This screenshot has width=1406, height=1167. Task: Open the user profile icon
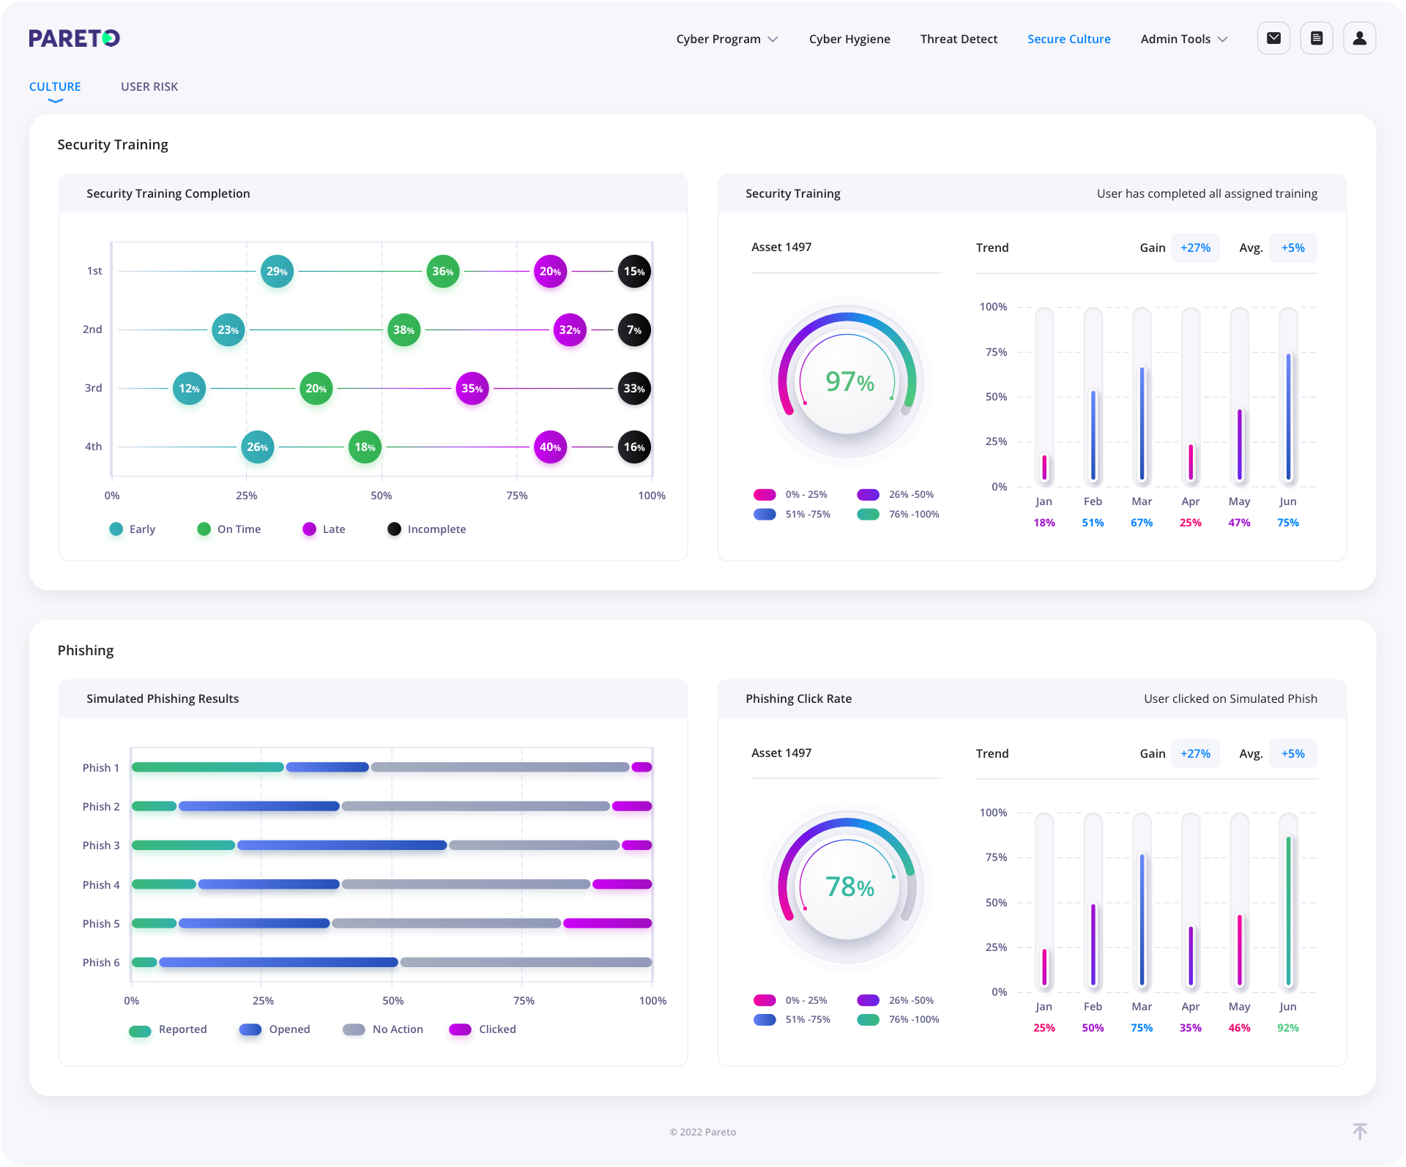1360,38
